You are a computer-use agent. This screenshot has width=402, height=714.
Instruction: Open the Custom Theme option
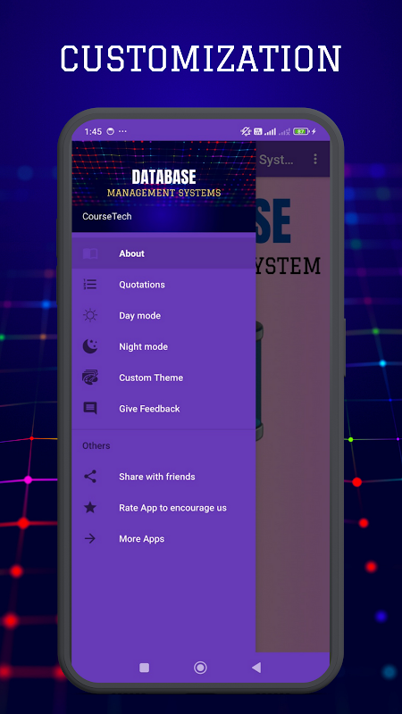click(x=163, y=378)
